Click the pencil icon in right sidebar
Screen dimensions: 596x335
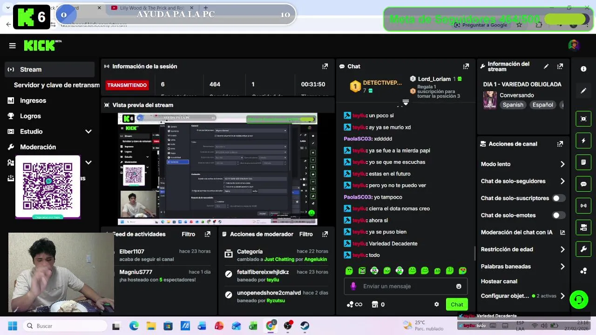tap(583, 91)
